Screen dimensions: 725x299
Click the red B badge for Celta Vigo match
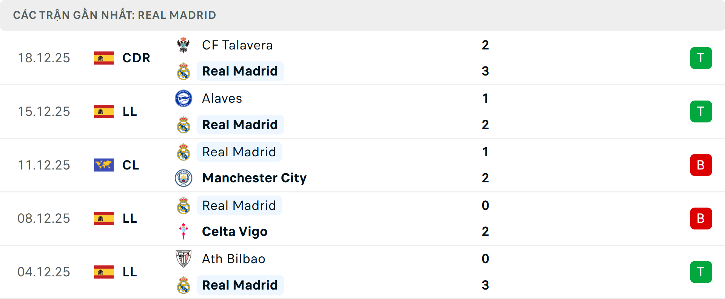(x=701, y=218)
